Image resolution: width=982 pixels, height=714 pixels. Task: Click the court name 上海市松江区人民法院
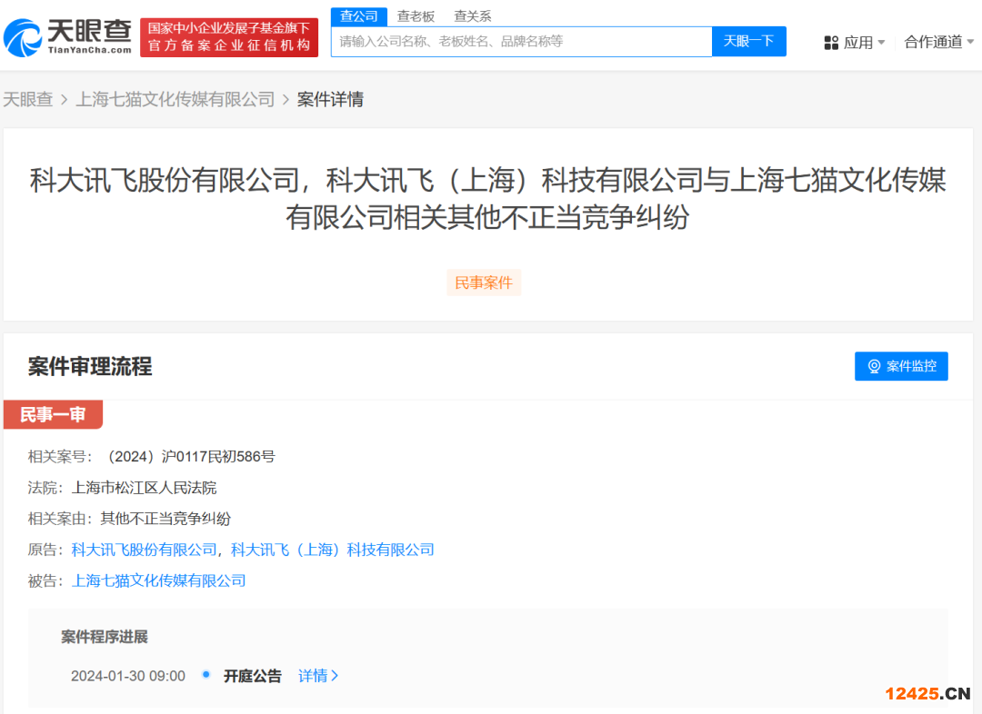point(144,488)
